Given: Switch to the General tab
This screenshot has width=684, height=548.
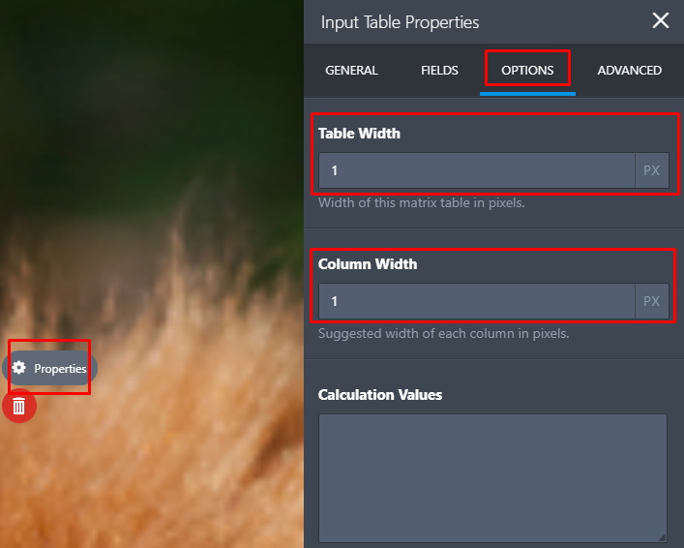Looking at the screenshot, I should (351, 70).
